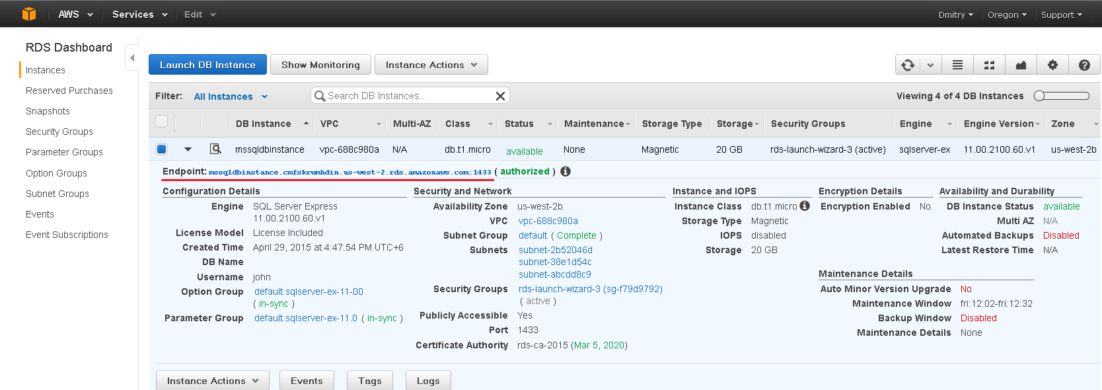The height and width of the screenshot is (390, 1102).
Task: Open the AWS dropdown in the top bar
Action: pos(75,14)
